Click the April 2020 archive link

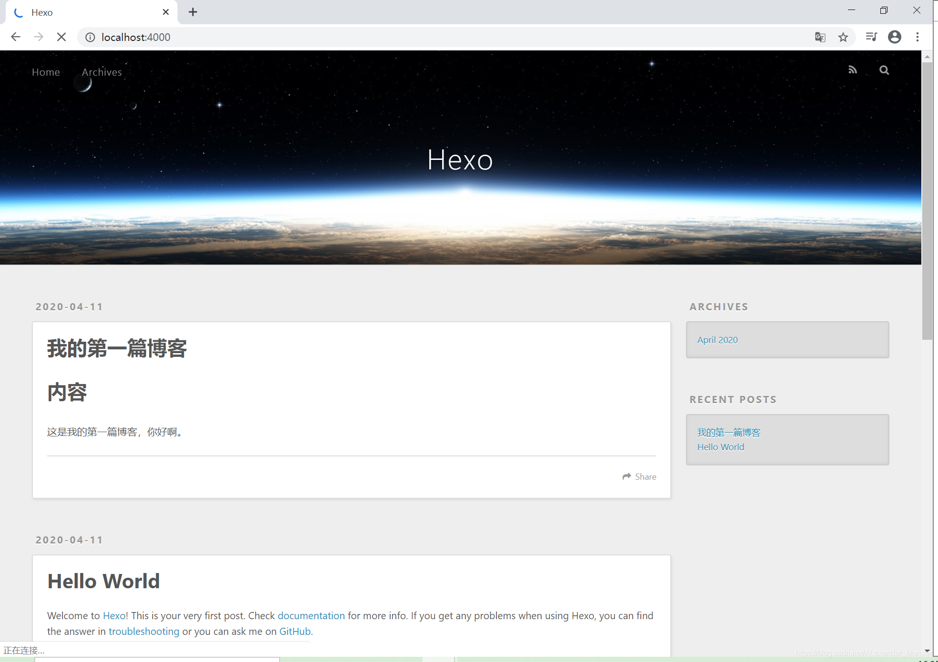tap(717, 340)
